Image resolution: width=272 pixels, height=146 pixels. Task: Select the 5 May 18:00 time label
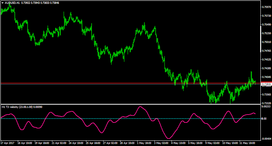[195, 143]
